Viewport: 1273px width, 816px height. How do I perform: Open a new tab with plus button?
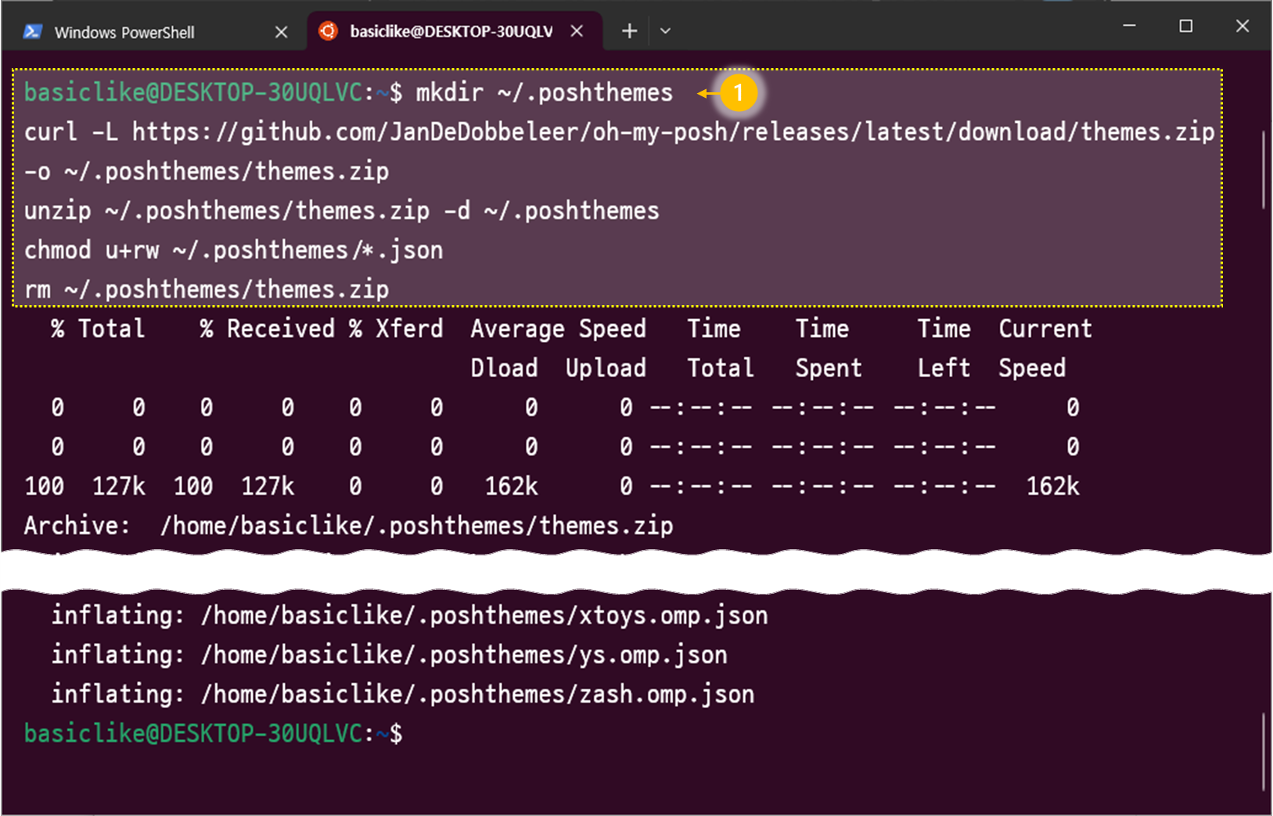point(629,31)
